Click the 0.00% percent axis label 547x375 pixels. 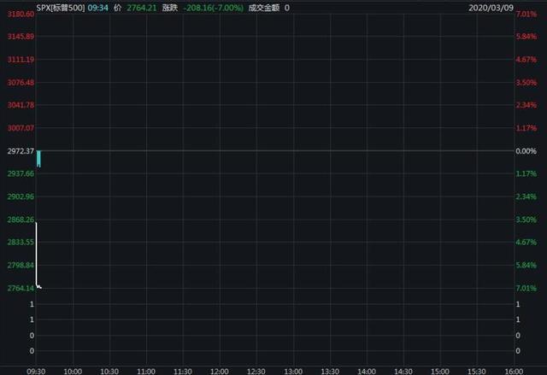[526, 151]
